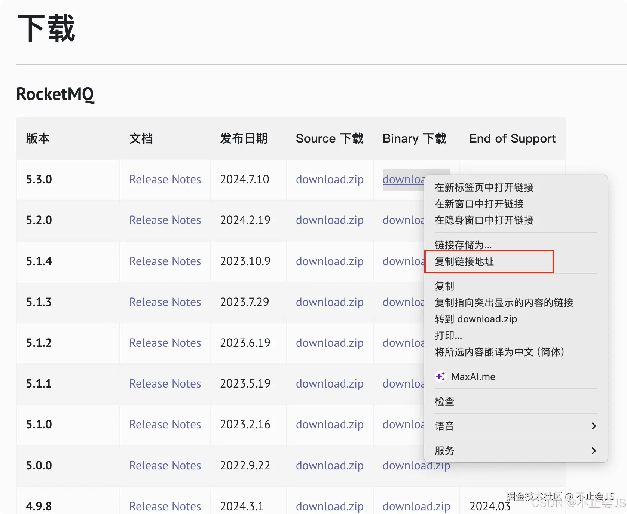Open Release Notes for version 5.1.2
Image resolution: width=627 pixels, height=514 pixels.
tap(165, 343)
